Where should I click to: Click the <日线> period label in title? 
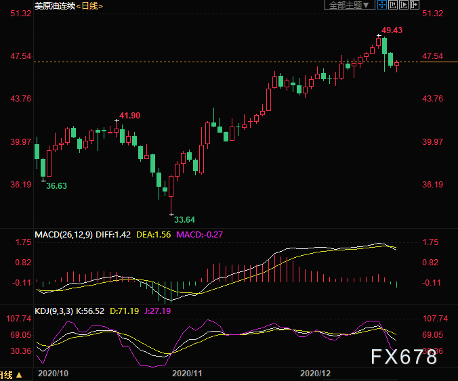point(89,6)
